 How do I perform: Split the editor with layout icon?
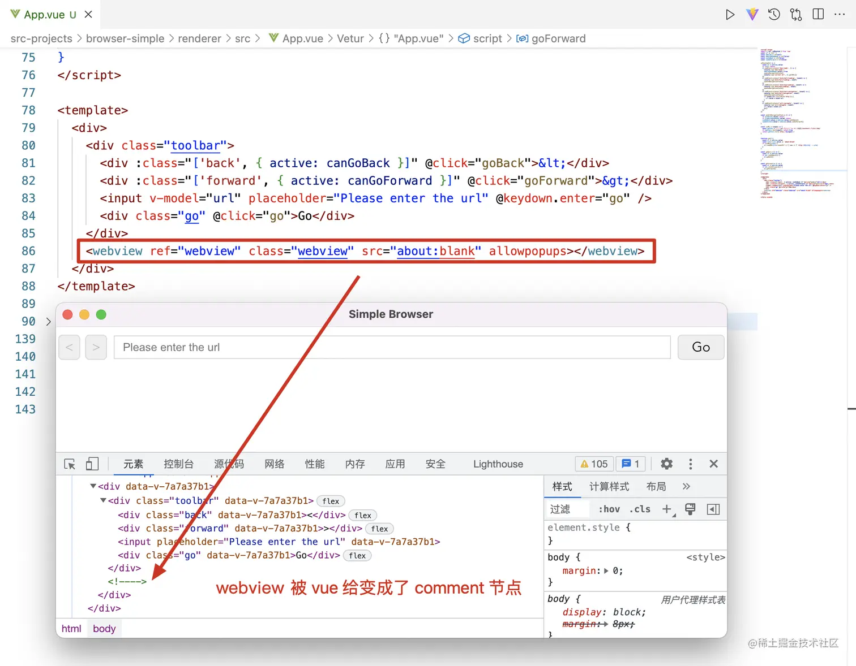tap(818, 14)
